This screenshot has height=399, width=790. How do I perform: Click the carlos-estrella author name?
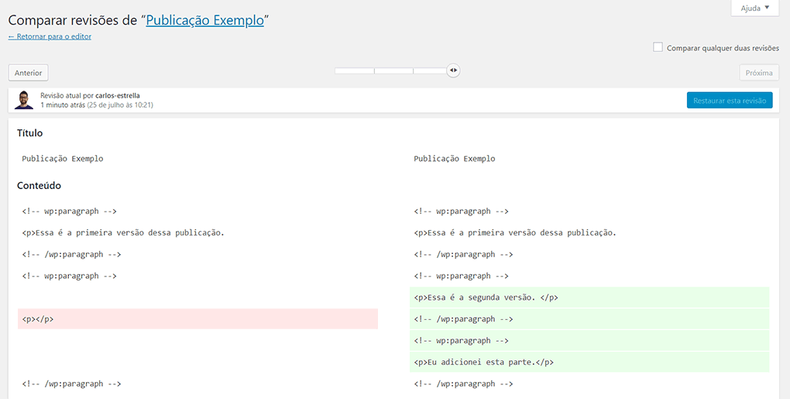point(118,95)
